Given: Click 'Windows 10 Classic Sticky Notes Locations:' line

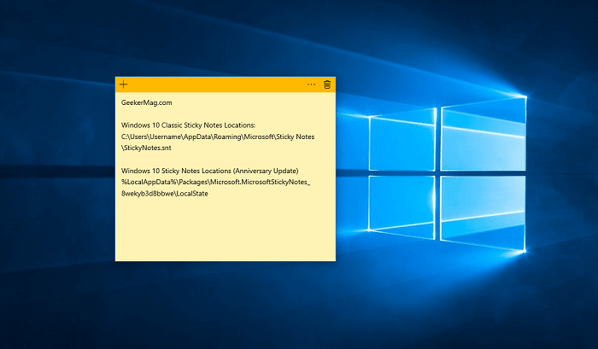Looking at the screenshot, I should [189, 125].
